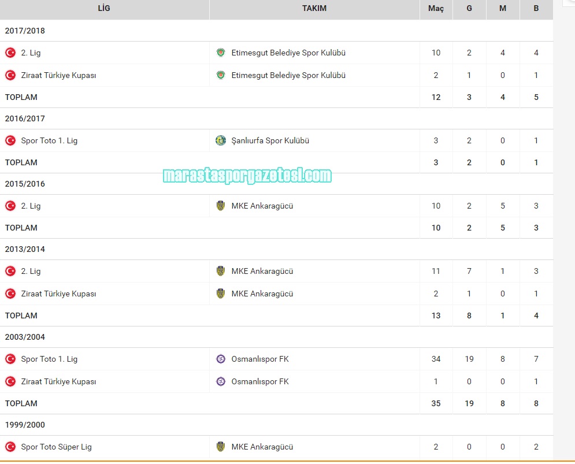Click the MKE Ankaragücü name in the 2015/2016 row
The width and height of the screenshot is (575, 464).
[262, 206]
